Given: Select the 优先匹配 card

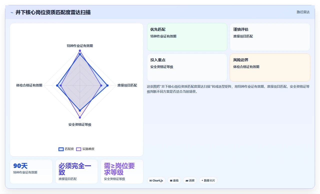Looking at the screenshot, I should [187, 37].
